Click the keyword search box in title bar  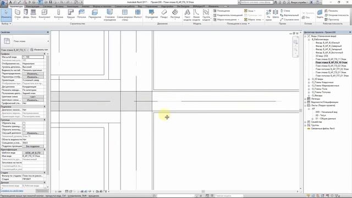pyautogui.click(x=257, y=2)
